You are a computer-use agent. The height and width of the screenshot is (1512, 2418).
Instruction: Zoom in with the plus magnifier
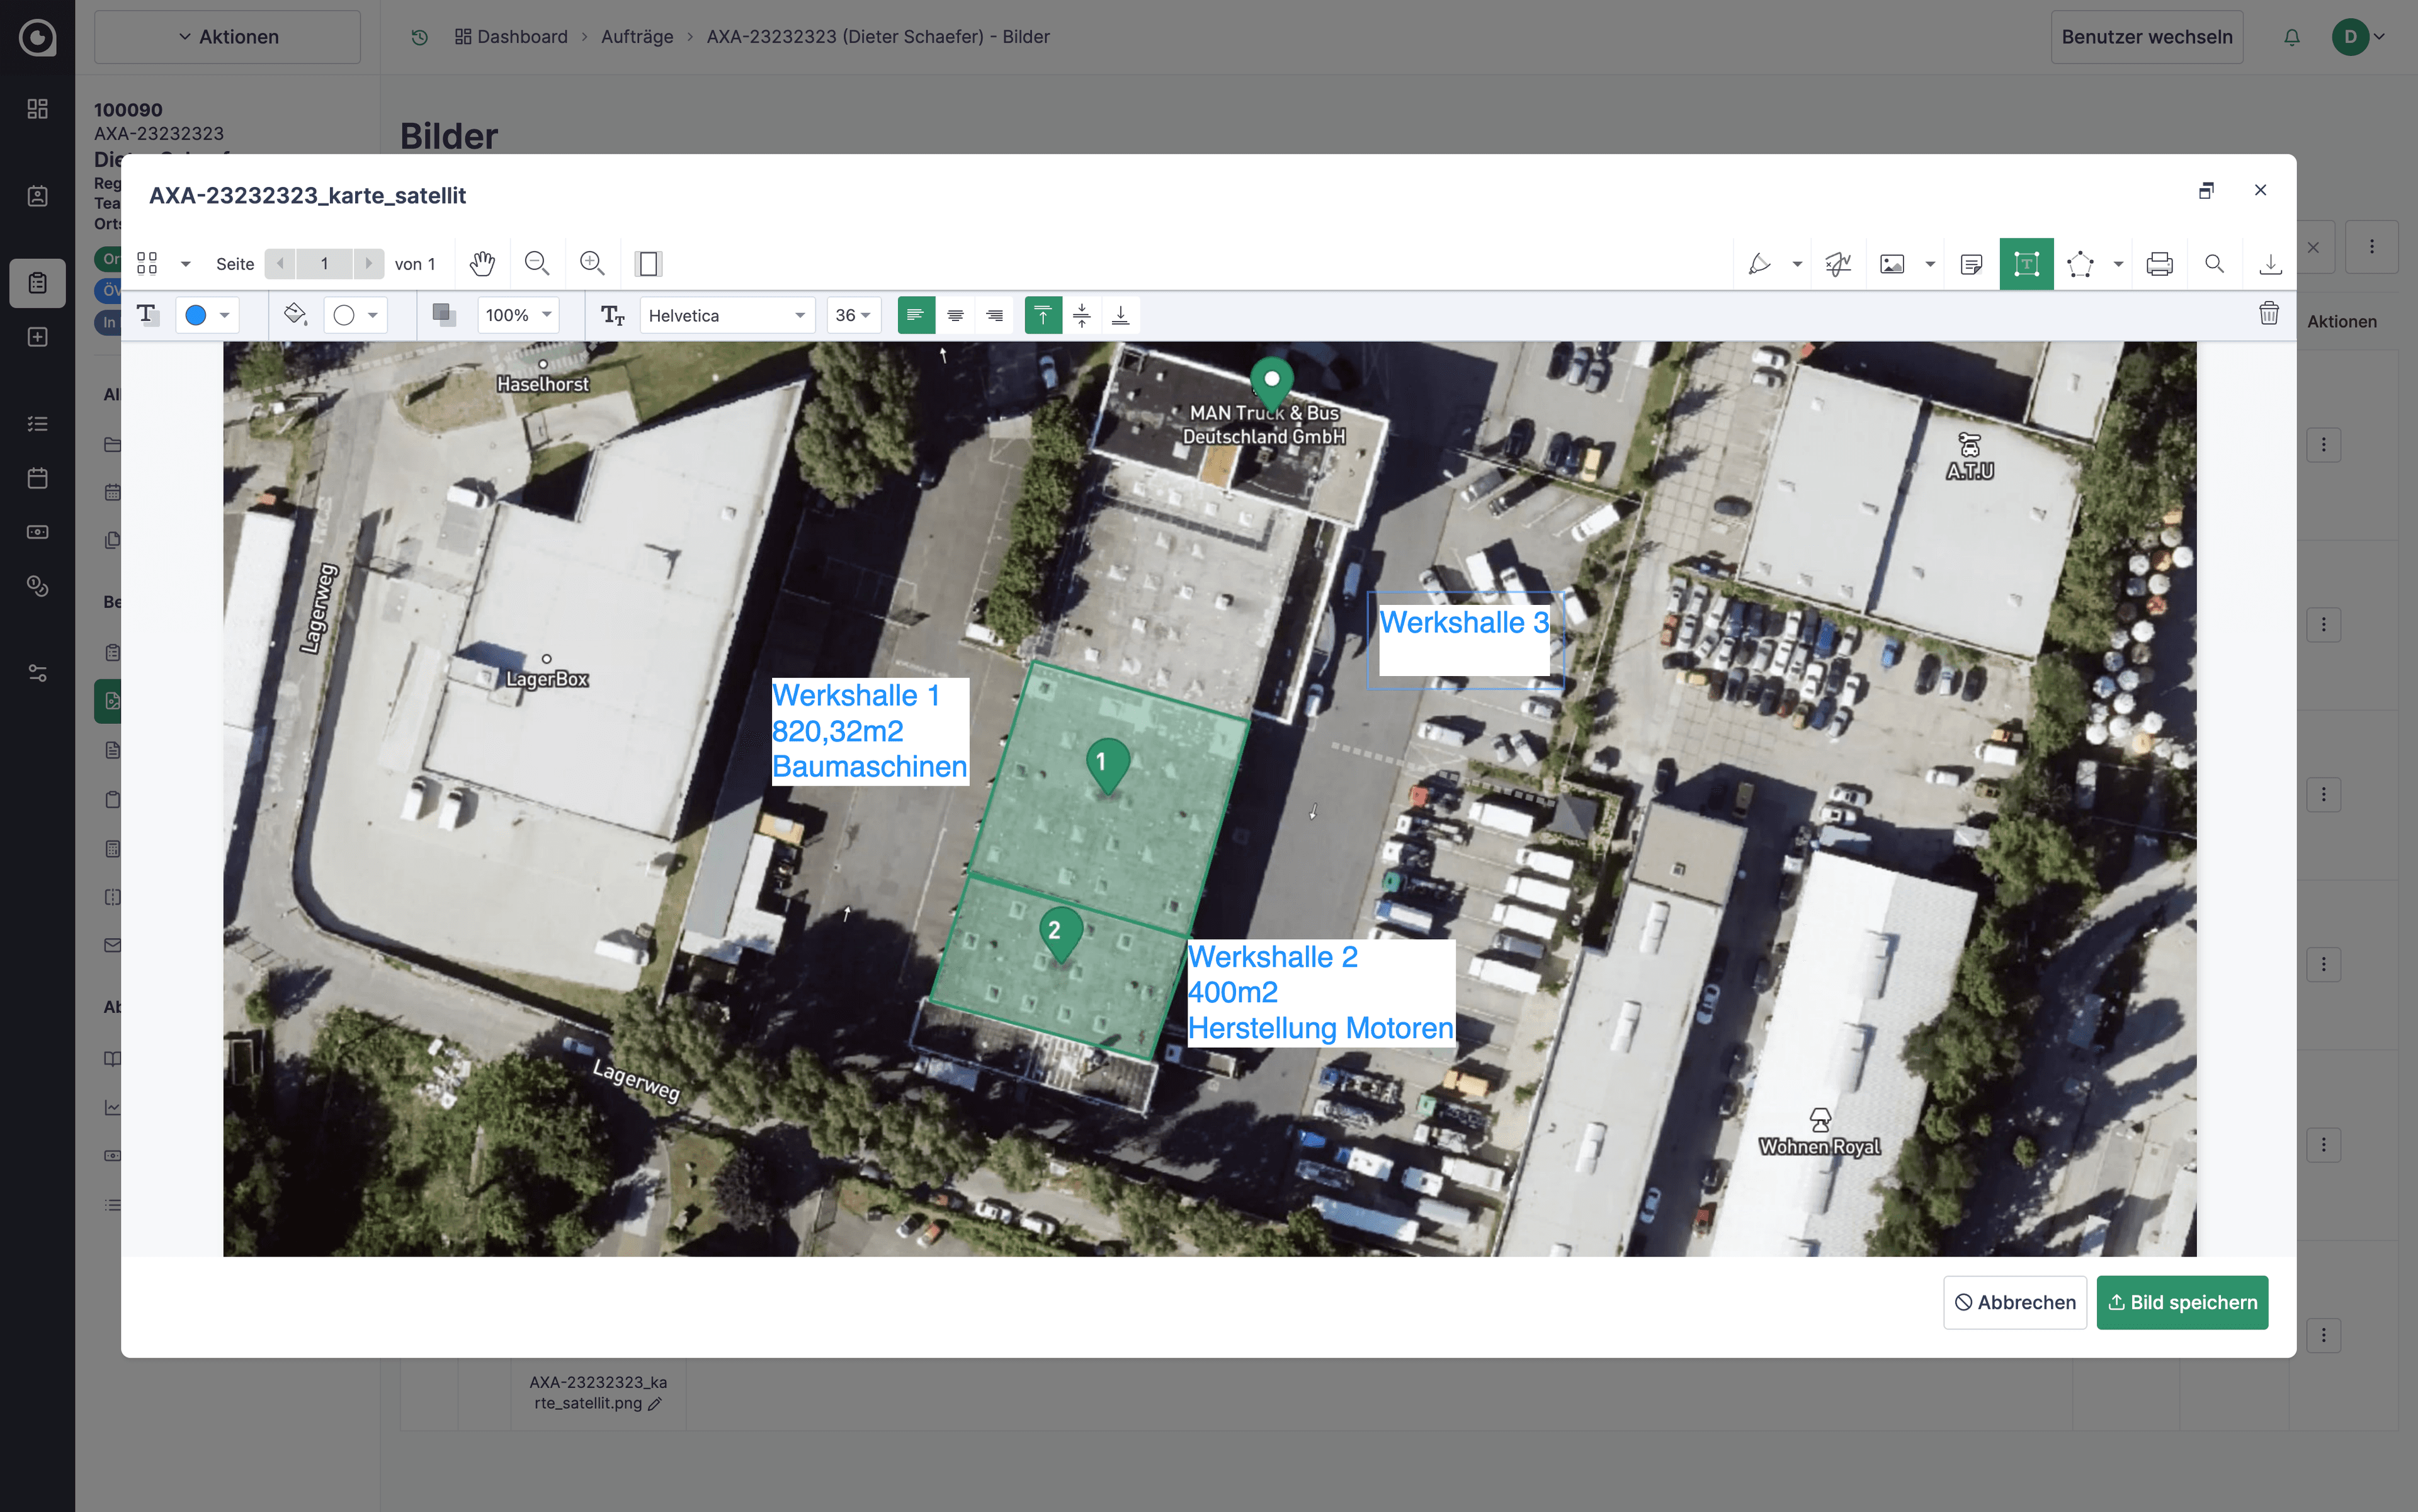pos(593,264)
